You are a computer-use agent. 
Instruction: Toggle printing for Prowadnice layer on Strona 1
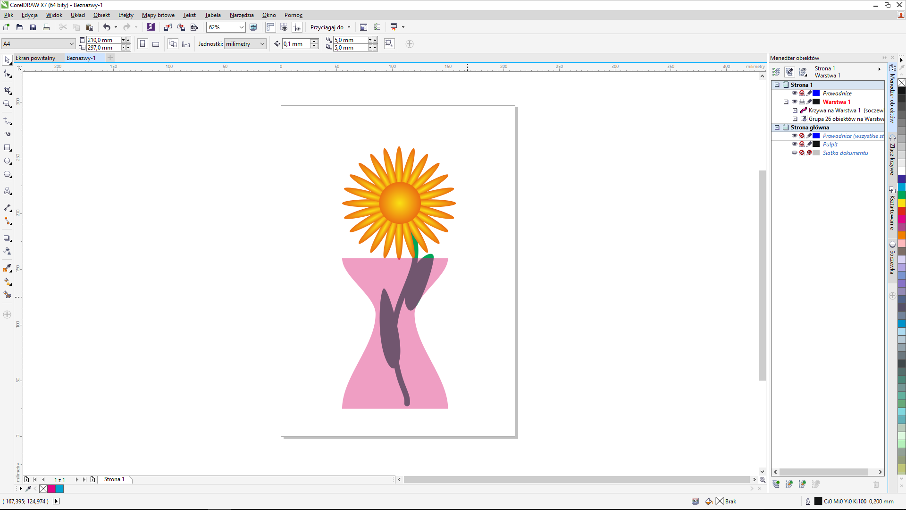tap(802, 93)
